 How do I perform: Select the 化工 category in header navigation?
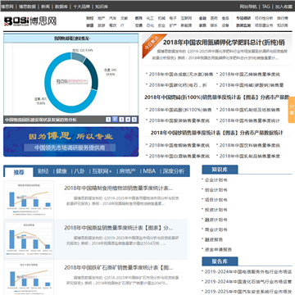click(150, 18)
